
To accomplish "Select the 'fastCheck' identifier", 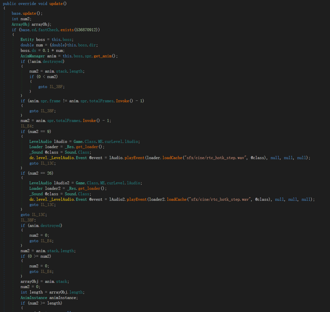I will tap(48, 30).
